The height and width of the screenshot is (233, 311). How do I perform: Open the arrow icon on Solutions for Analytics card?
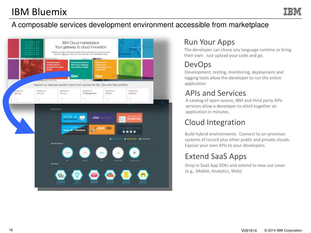click(130, 99)
